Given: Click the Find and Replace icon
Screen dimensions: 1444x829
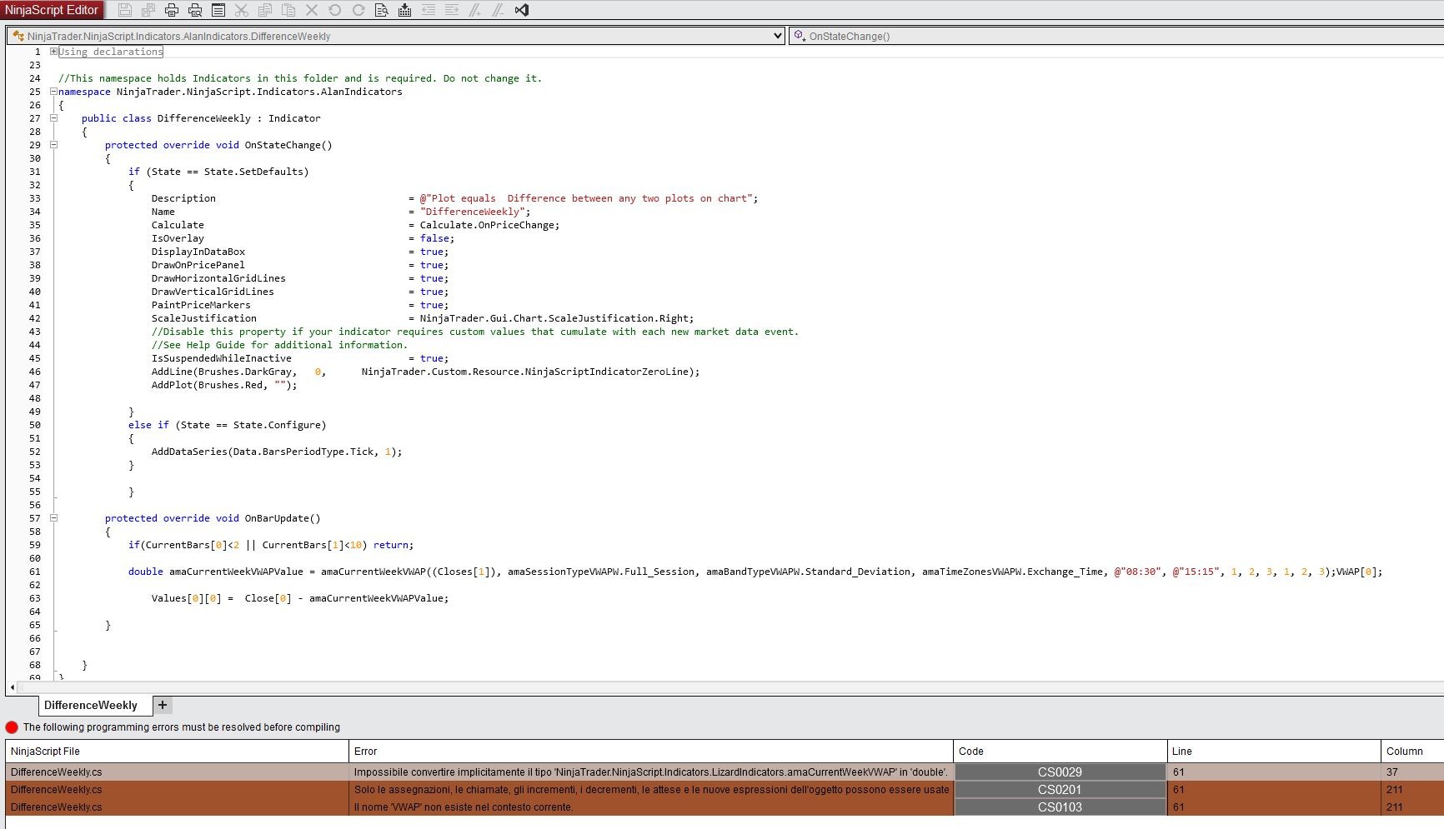Looking at the screenshot, I should (382, 10).
